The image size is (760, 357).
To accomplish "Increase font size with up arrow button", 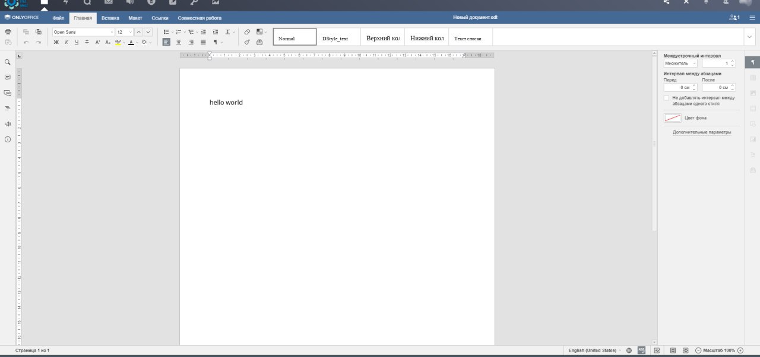I will click(138, 32).
